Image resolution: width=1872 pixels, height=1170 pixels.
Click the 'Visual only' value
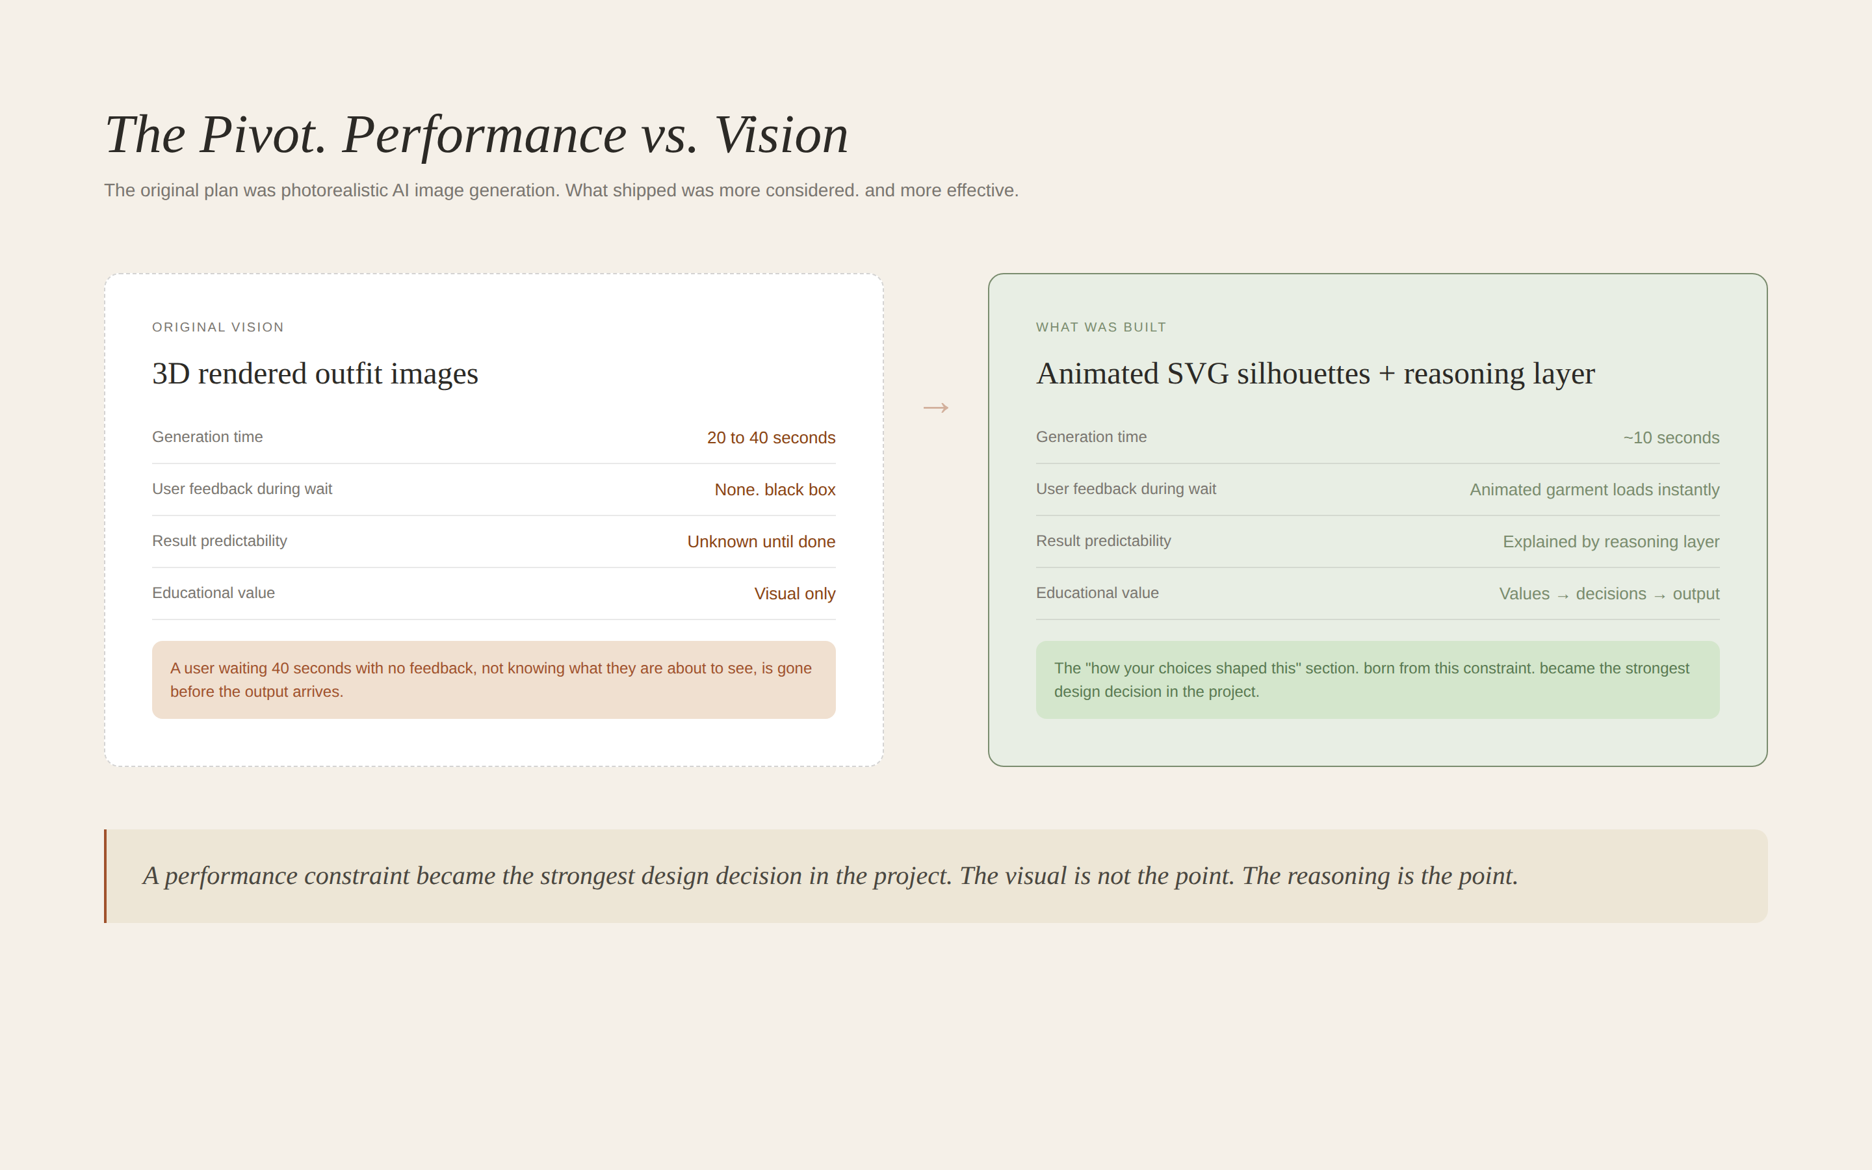pyautogui.click(x=794, y=593)
